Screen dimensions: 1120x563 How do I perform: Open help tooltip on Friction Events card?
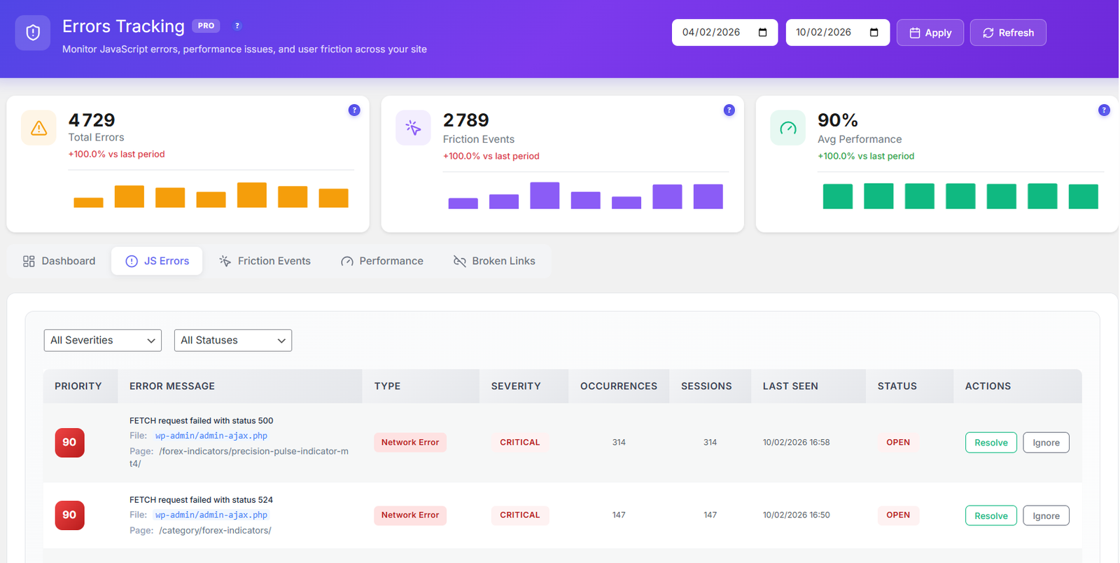pos(729,110)
